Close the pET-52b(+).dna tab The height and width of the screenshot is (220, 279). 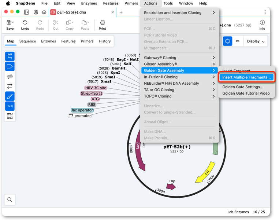click(112, 12)
